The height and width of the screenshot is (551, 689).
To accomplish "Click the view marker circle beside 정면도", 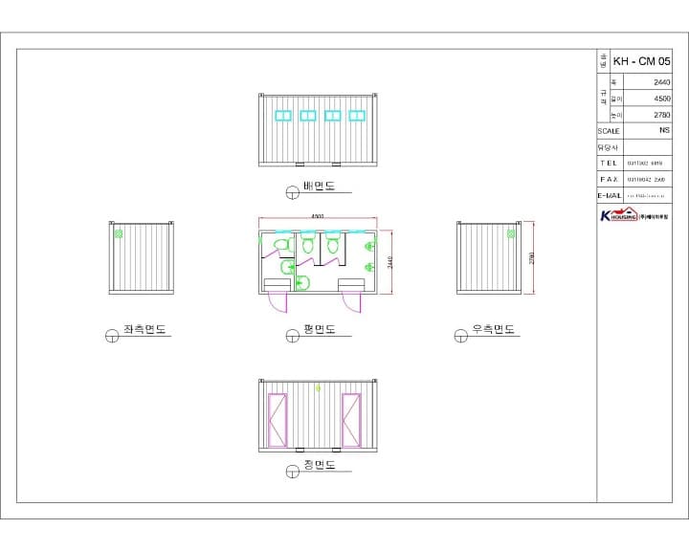I will [x=293, y=472].
